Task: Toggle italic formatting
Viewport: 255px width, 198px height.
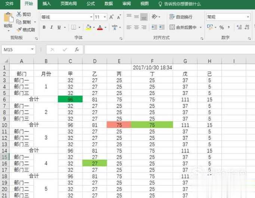Action: coord(52,27)
